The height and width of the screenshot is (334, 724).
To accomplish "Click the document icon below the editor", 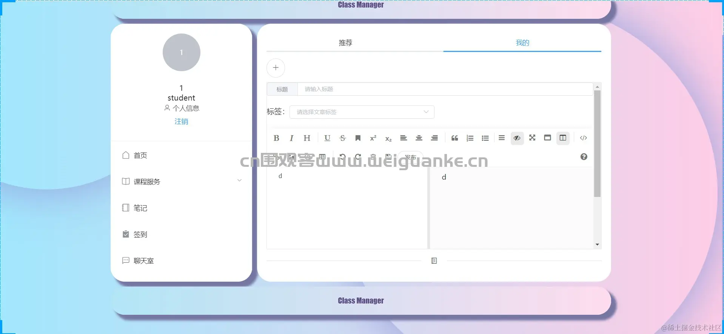I will point(434,261).
